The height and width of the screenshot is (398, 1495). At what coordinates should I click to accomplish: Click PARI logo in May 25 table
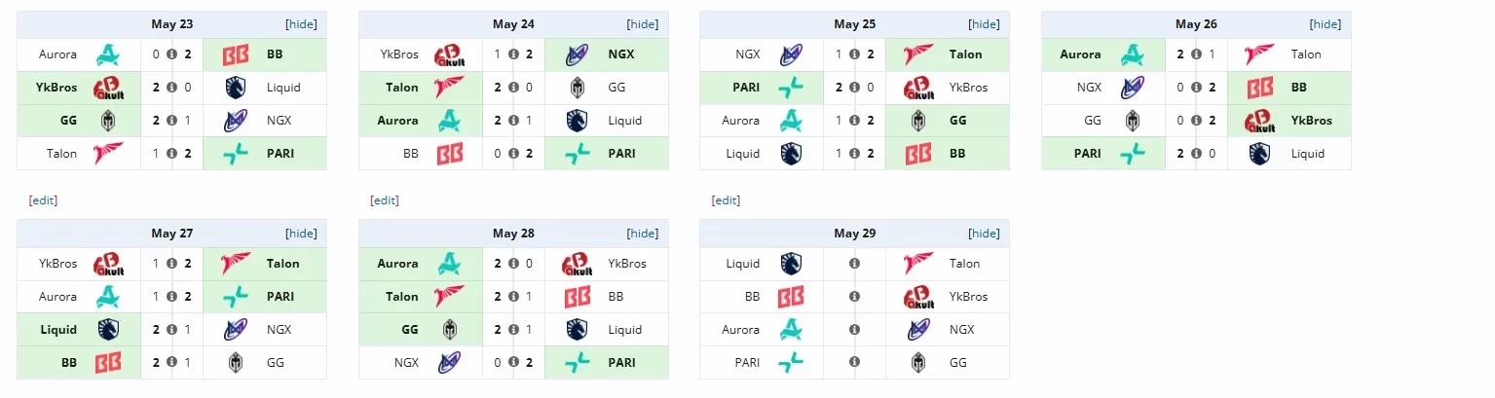[x=789, y=88]
